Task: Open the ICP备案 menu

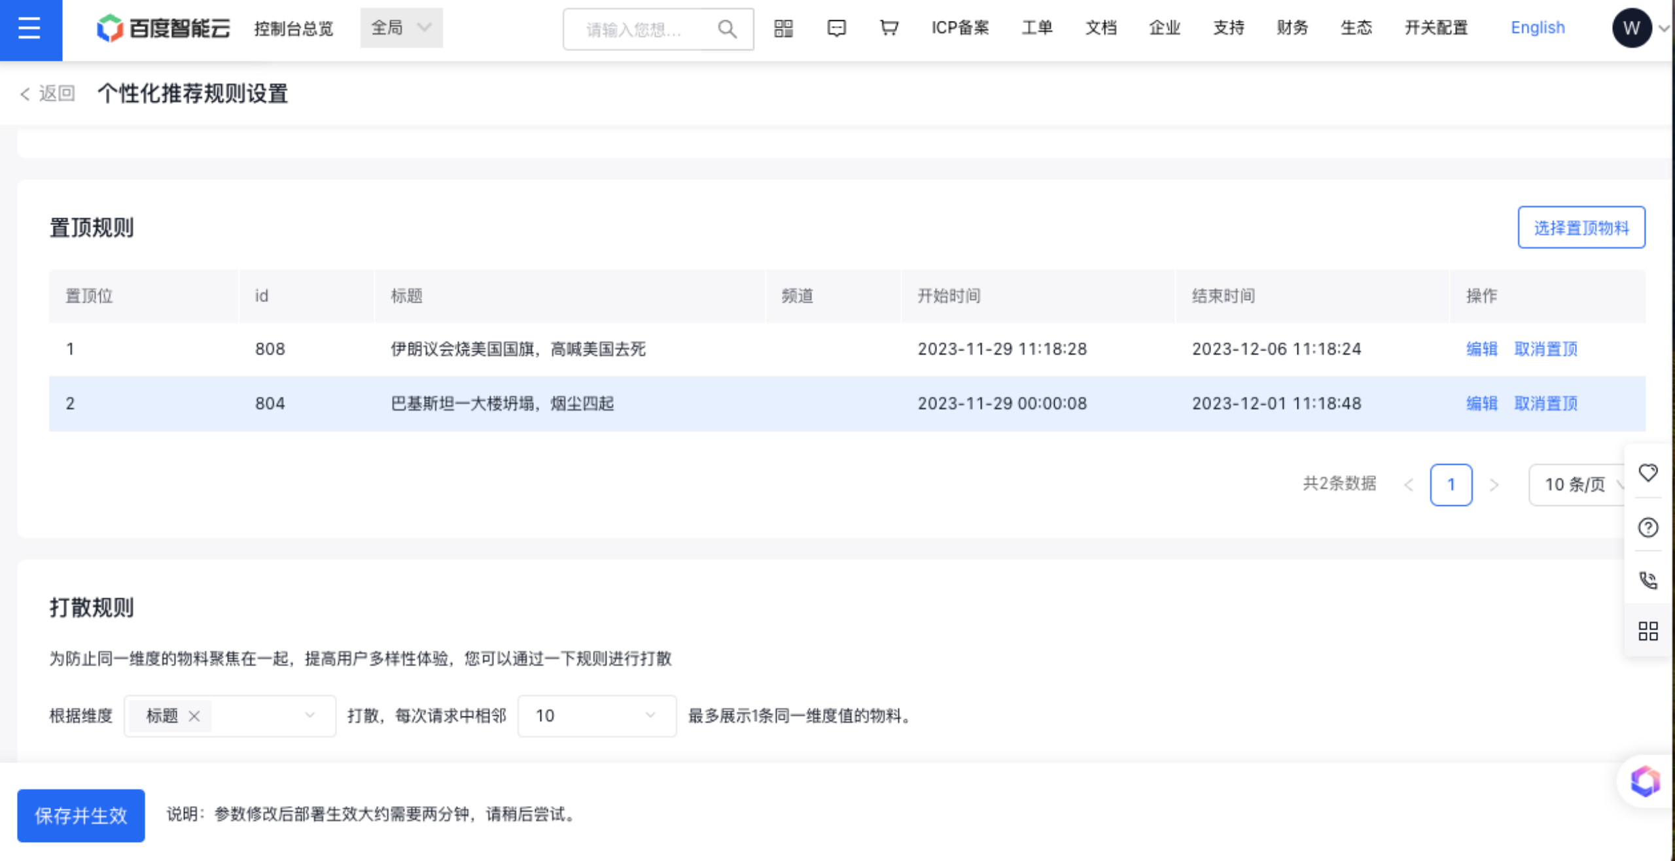Action: tap(960, 28)
